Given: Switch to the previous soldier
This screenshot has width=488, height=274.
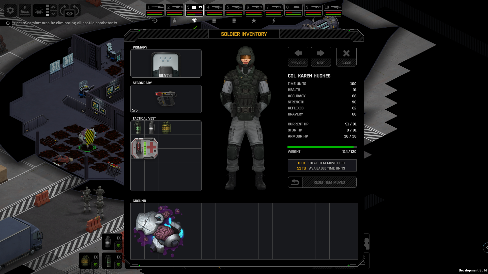Looking at the screenshot, I should 298,56.
